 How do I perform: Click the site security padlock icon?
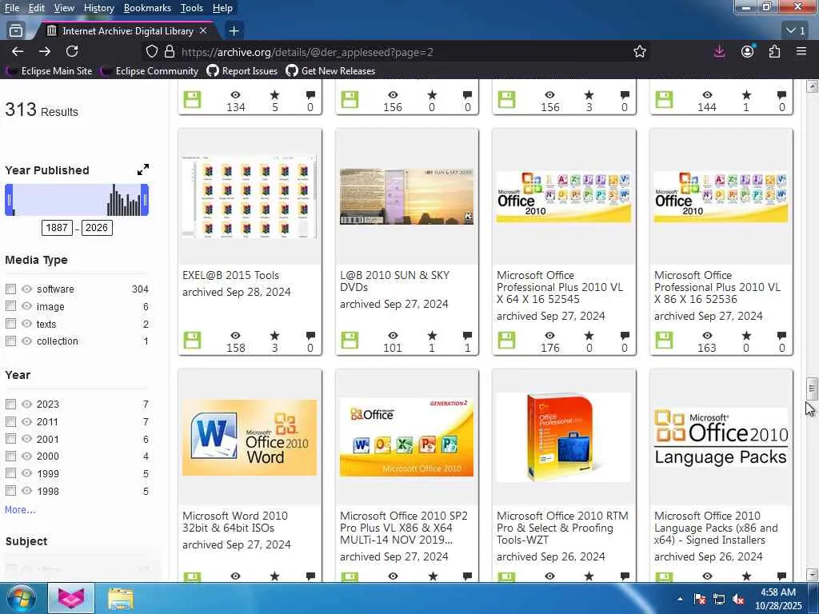tap(170, 51)
